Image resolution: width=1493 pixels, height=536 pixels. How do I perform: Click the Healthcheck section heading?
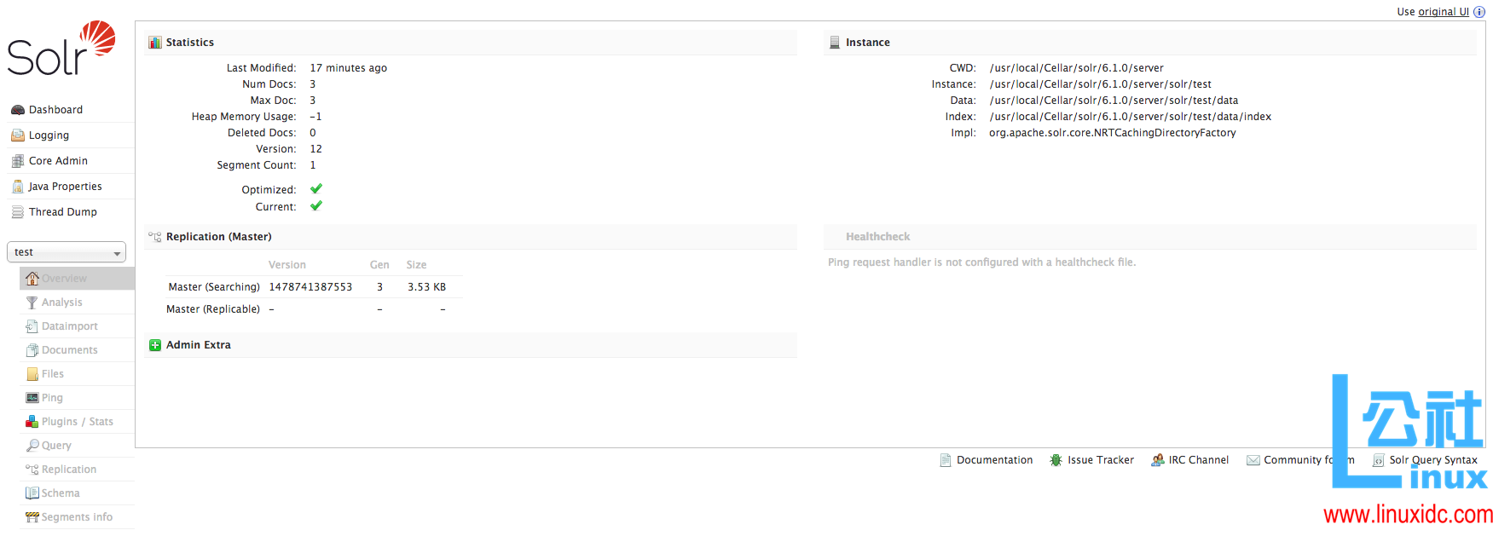[877, 237]
